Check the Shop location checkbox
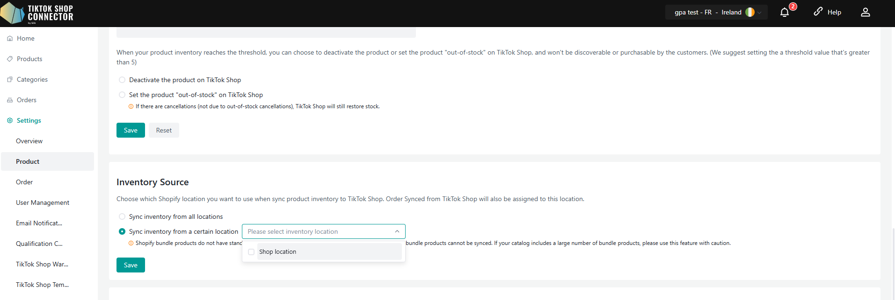The image size is (895, 300). [x=251, y=252]
